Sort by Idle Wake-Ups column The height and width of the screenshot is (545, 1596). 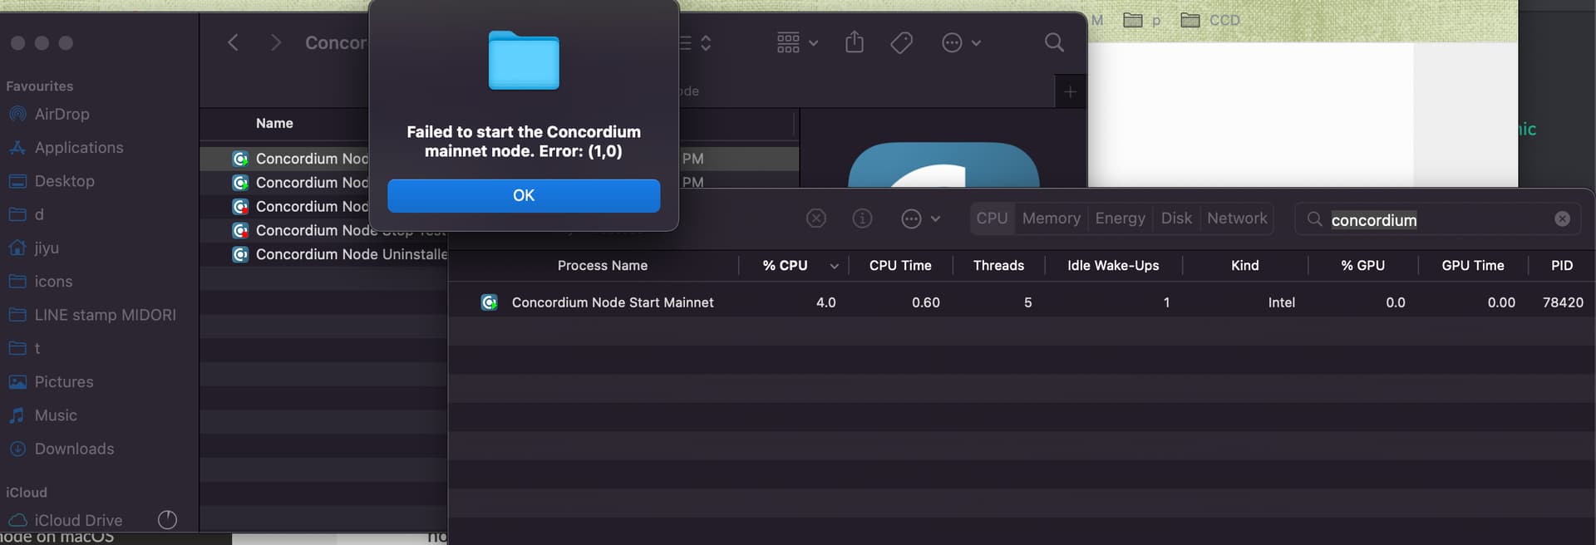click(x=1113, y=266)
